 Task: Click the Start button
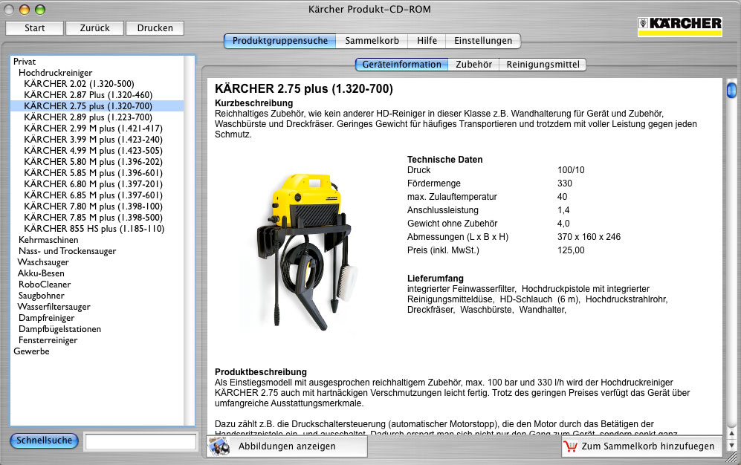(34, 27)
